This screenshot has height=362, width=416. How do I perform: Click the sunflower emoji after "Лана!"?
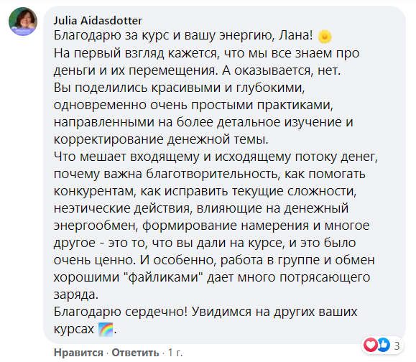(x=325, y=36)
